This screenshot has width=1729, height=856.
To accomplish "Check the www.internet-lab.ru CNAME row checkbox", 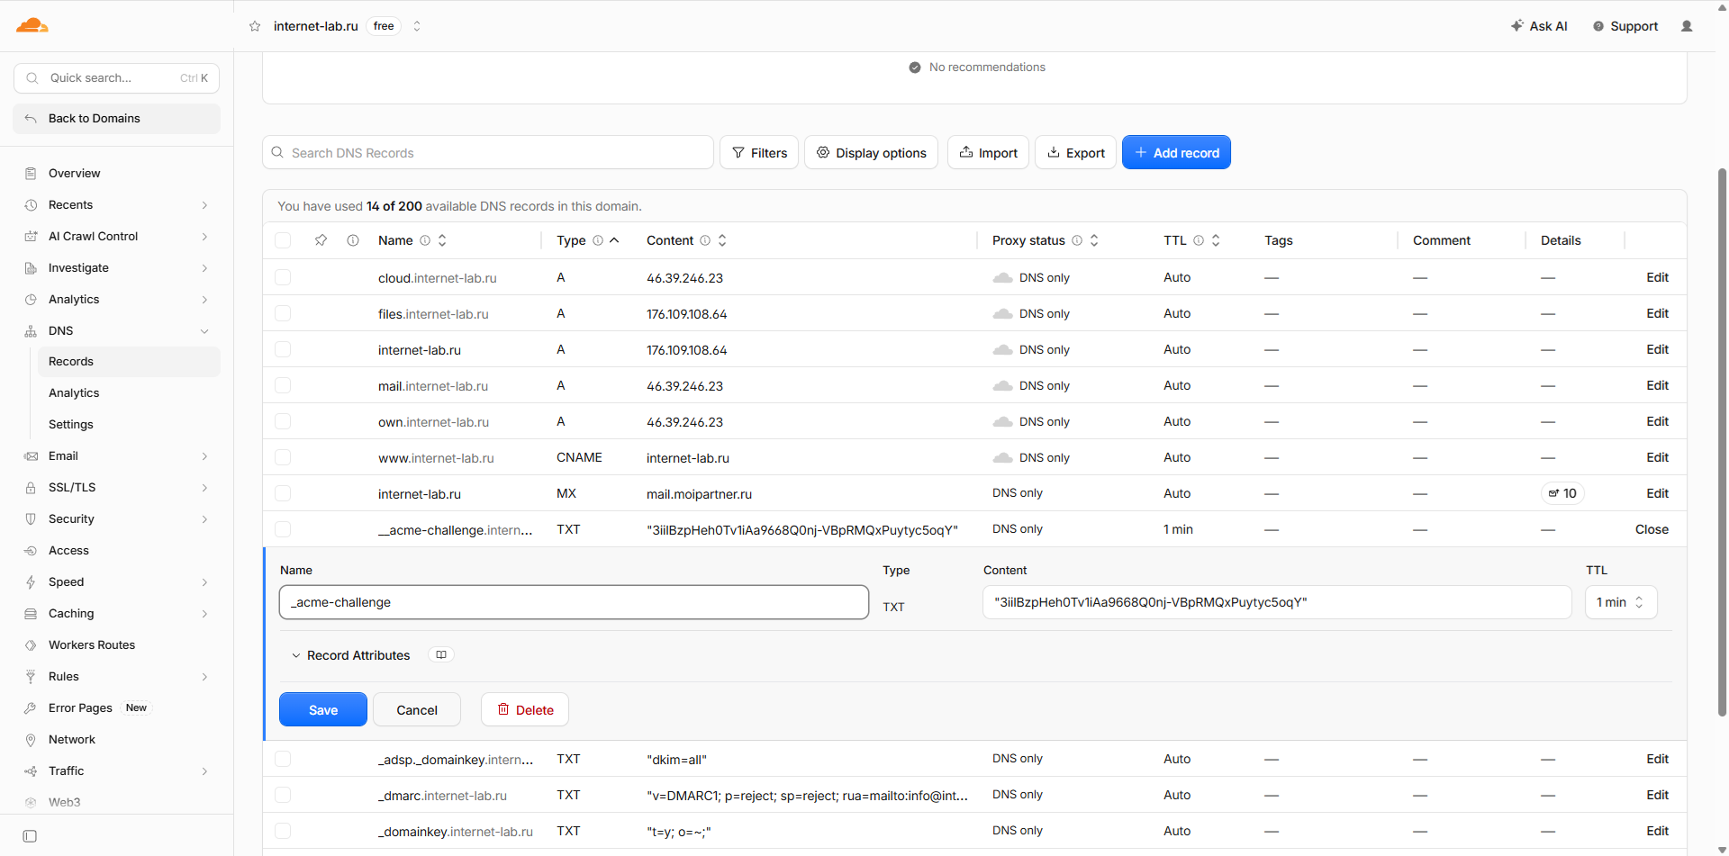I will point(283,457).
